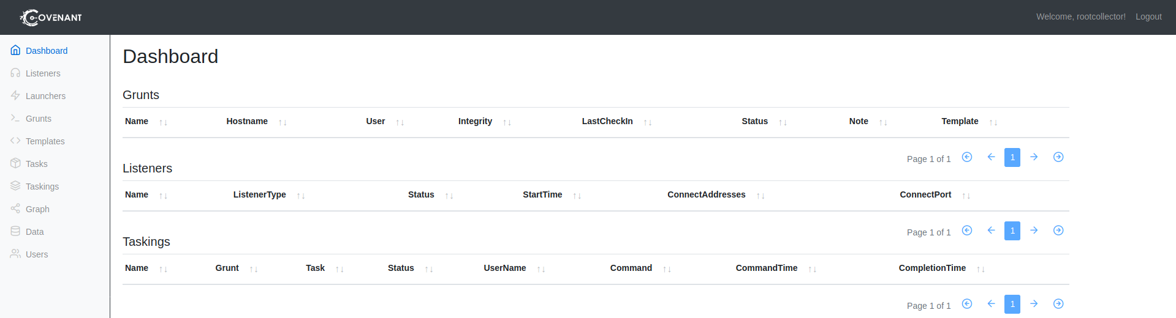The width and height of the screenshot is (1176, 318).
Task: Sort Listeners table by Name arrows
Action: (x=163, y=196)
